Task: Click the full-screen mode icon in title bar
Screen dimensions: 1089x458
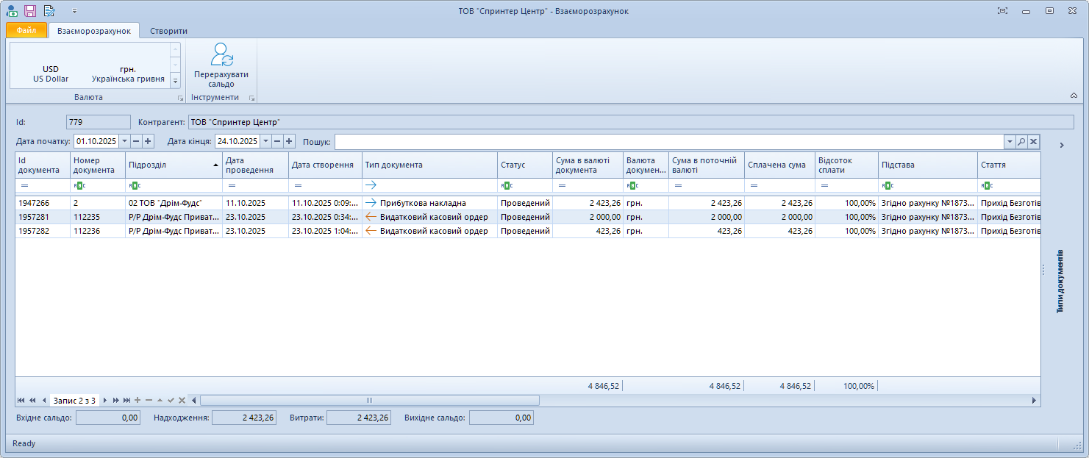Action: click(x=1002, y=10)
